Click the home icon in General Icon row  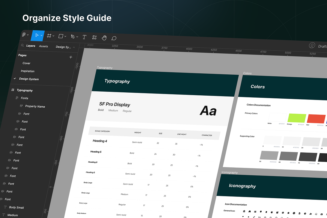tap(249, 211)
